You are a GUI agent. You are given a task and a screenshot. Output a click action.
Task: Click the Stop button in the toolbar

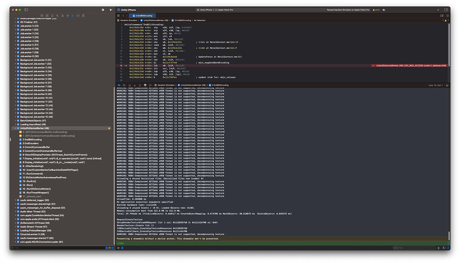point(104,9)
